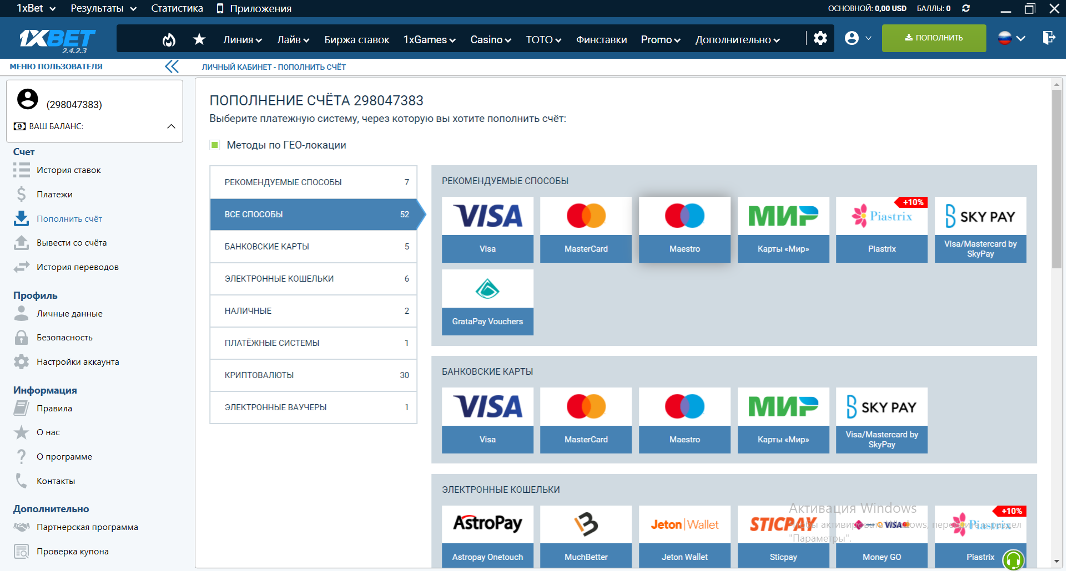
Task: Expand the user profile dropdown
Action: pos(858,38)
